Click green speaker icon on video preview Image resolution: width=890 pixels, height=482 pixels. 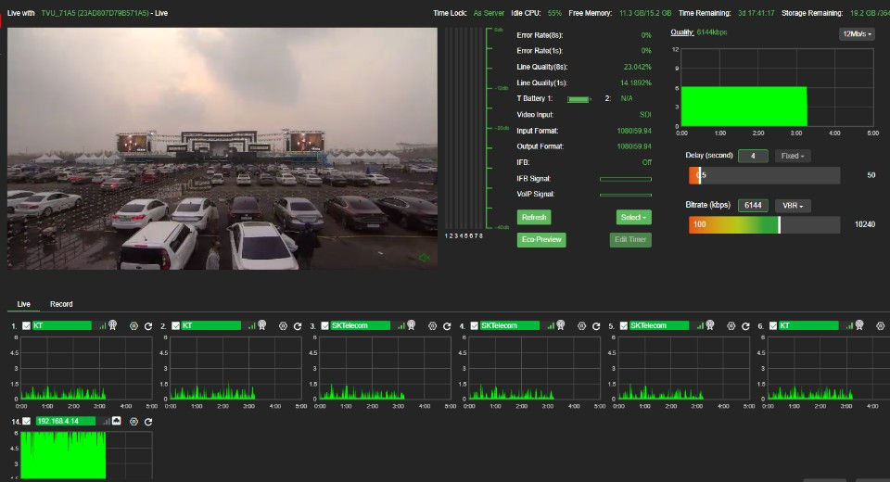[x=424, y=259]
